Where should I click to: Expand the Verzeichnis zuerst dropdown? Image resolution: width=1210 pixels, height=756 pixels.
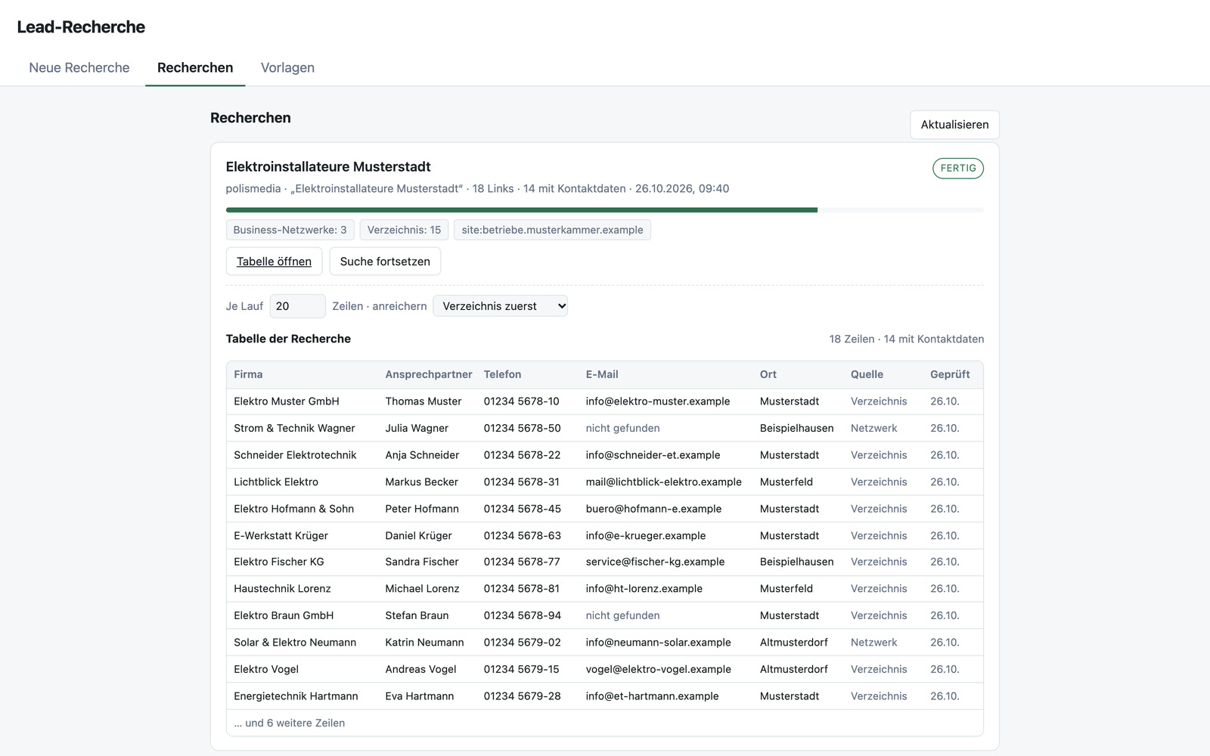coord(500,306)
